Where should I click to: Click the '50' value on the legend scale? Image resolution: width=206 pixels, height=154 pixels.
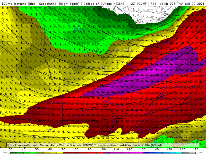[37, 149]
